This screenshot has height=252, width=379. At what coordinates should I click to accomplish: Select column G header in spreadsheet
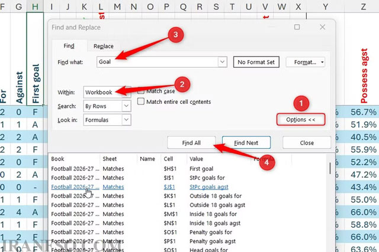(x=18, y=6)
